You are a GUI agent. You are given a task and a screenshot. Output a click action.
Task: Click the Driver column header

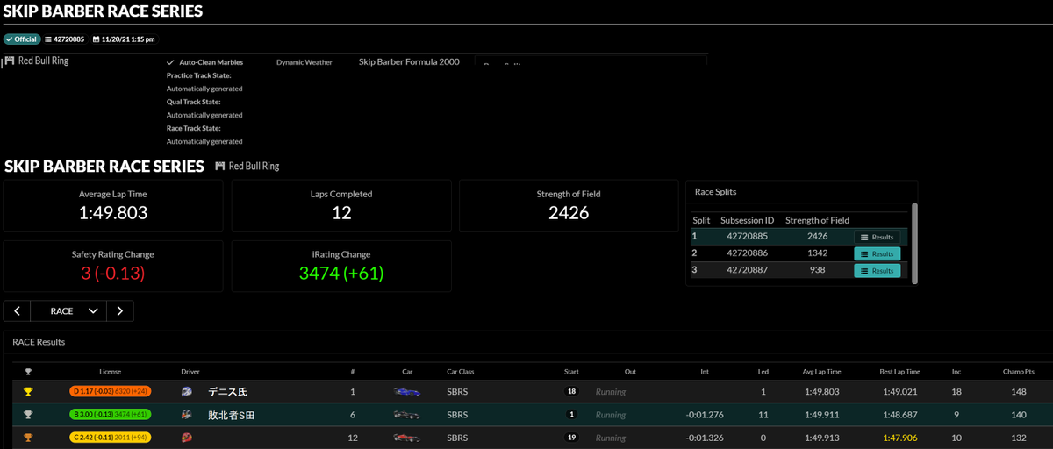pyautogui.click(x=190, y=372)
